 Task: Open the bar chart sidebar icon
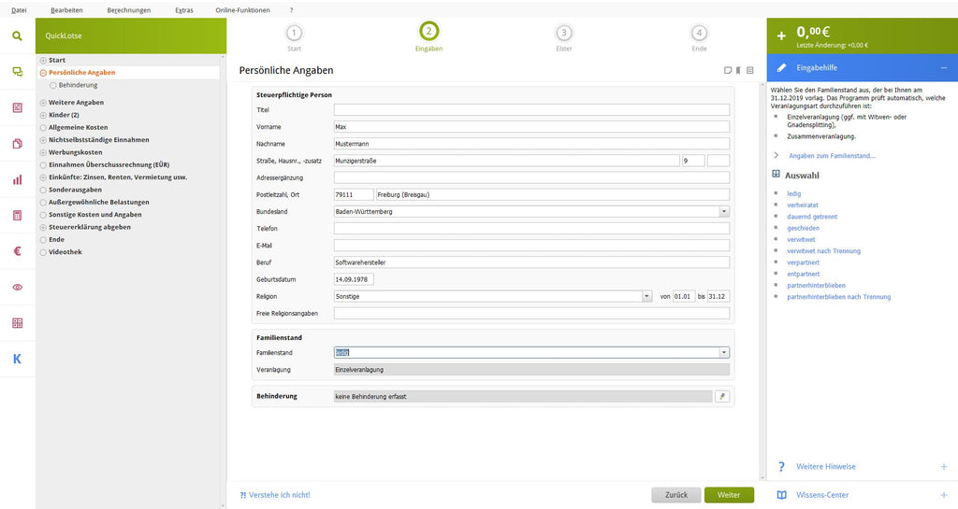tap(17, 180)
